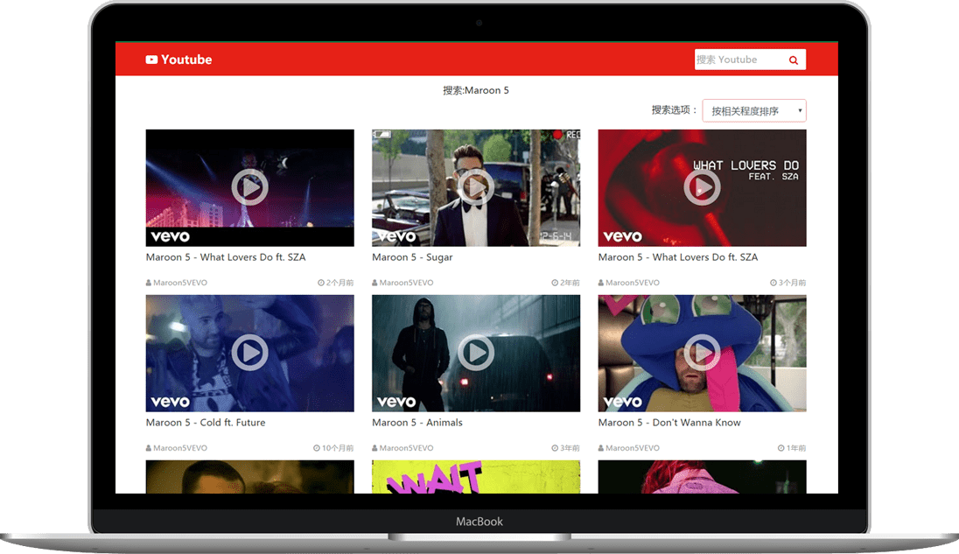This screenshot has width=959, height=554.
Task: Go home via the "Youtube" brand text
Action: click(x=186, y=60)
